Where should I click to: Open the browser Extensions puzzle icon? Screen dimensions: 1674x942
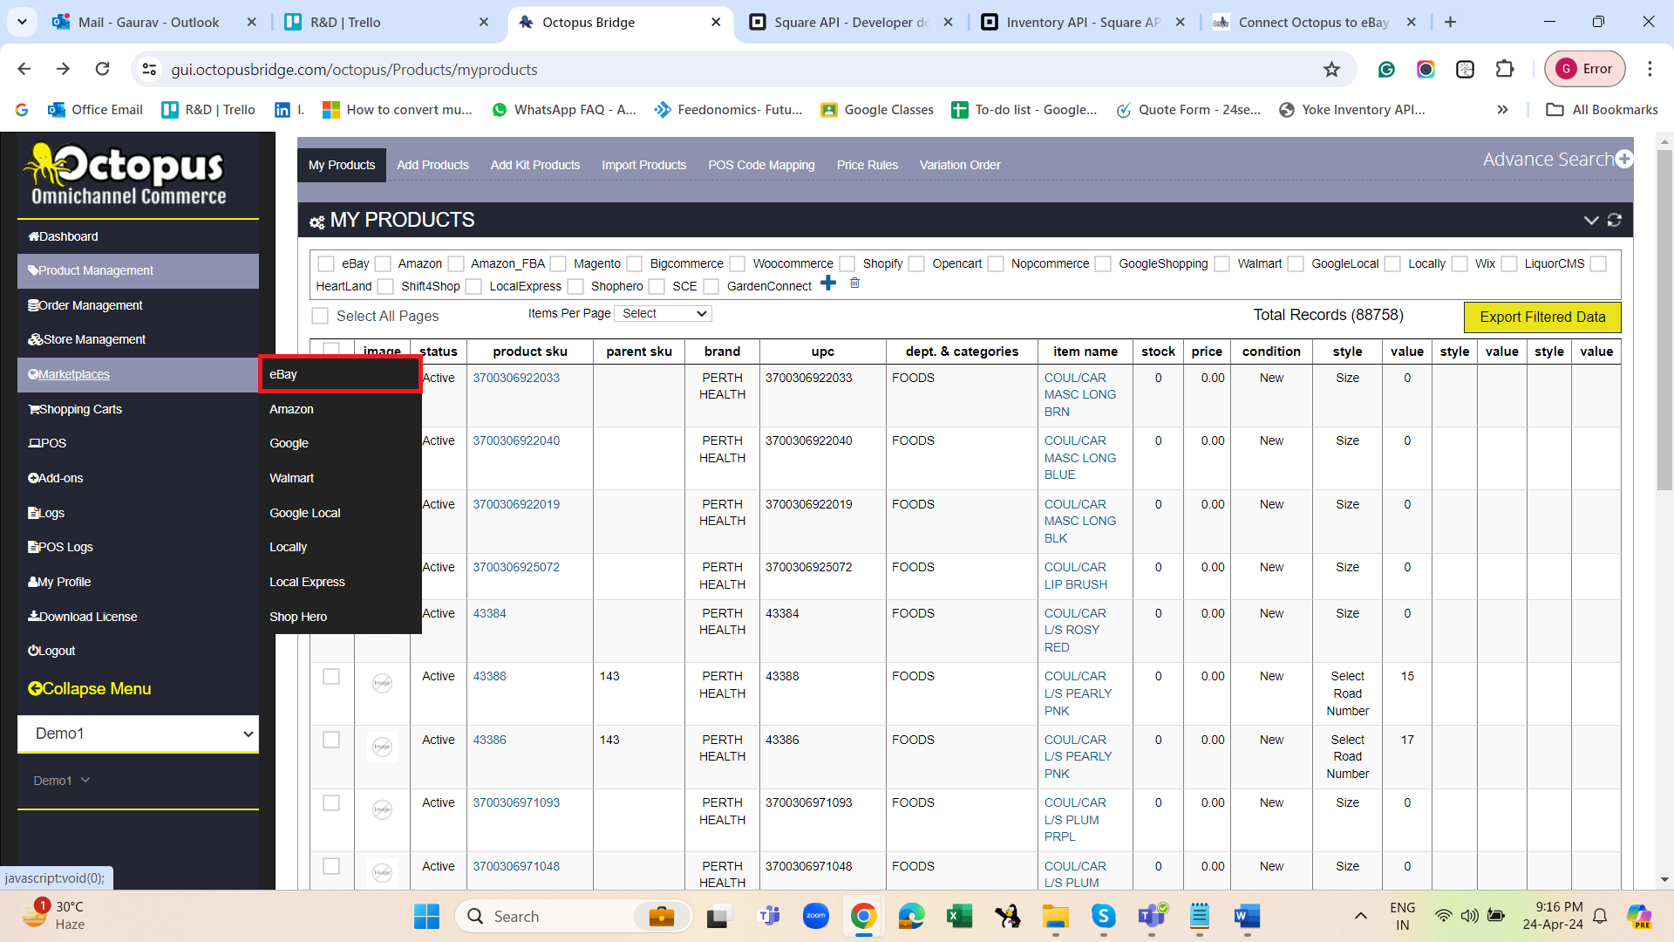(1505, 69)
